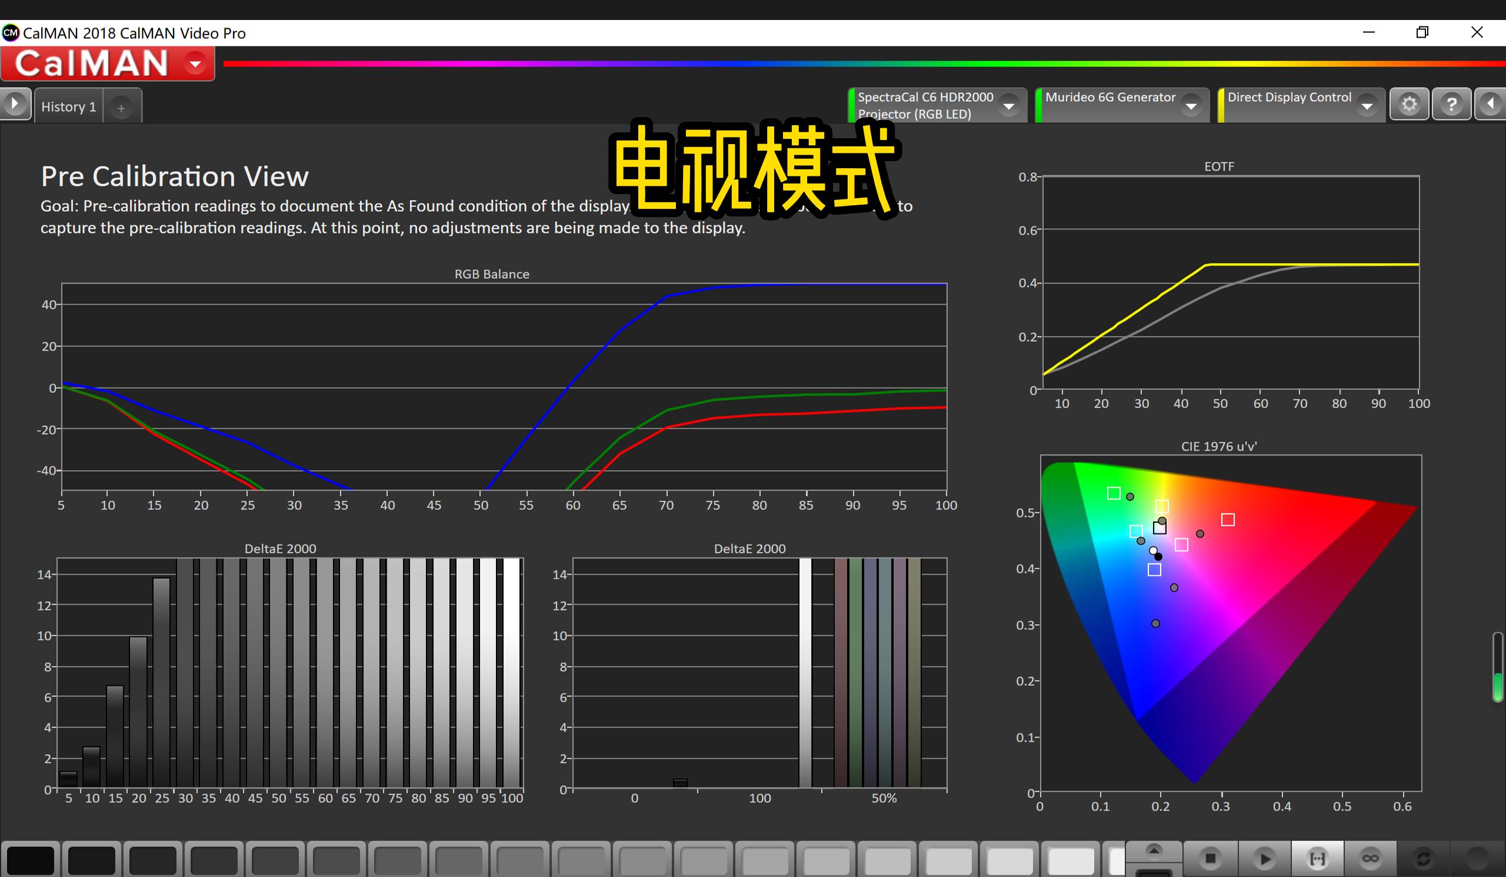
Task: Take a single reading with bracket icon
Action: (x=1318, y=859)
